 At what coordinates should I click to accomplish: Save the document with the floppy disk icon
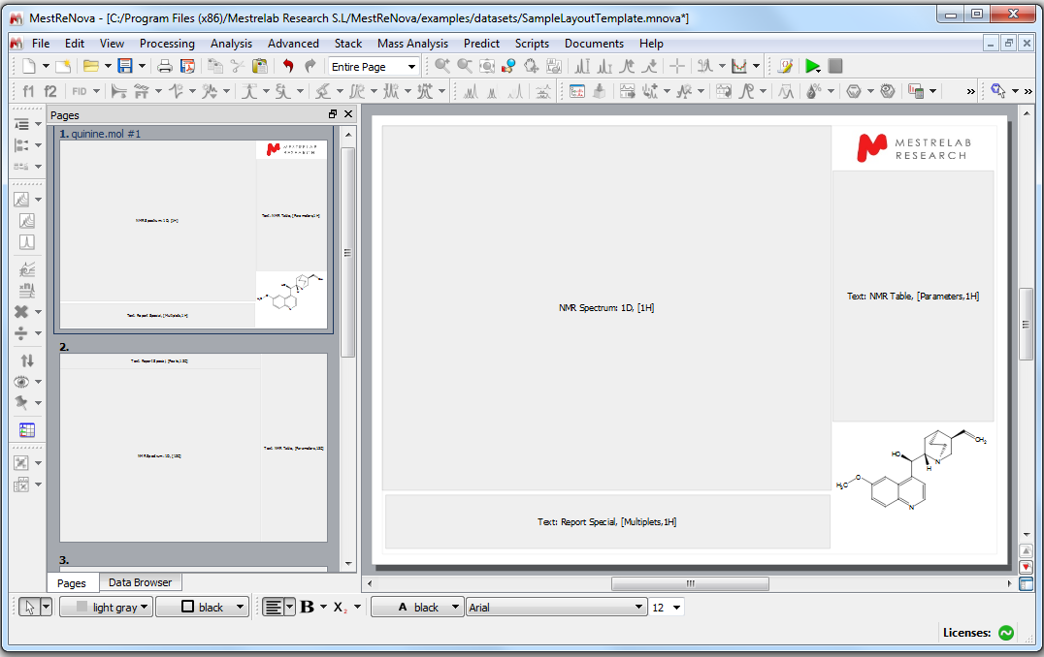pyautogui.click(x=125, y=66)
